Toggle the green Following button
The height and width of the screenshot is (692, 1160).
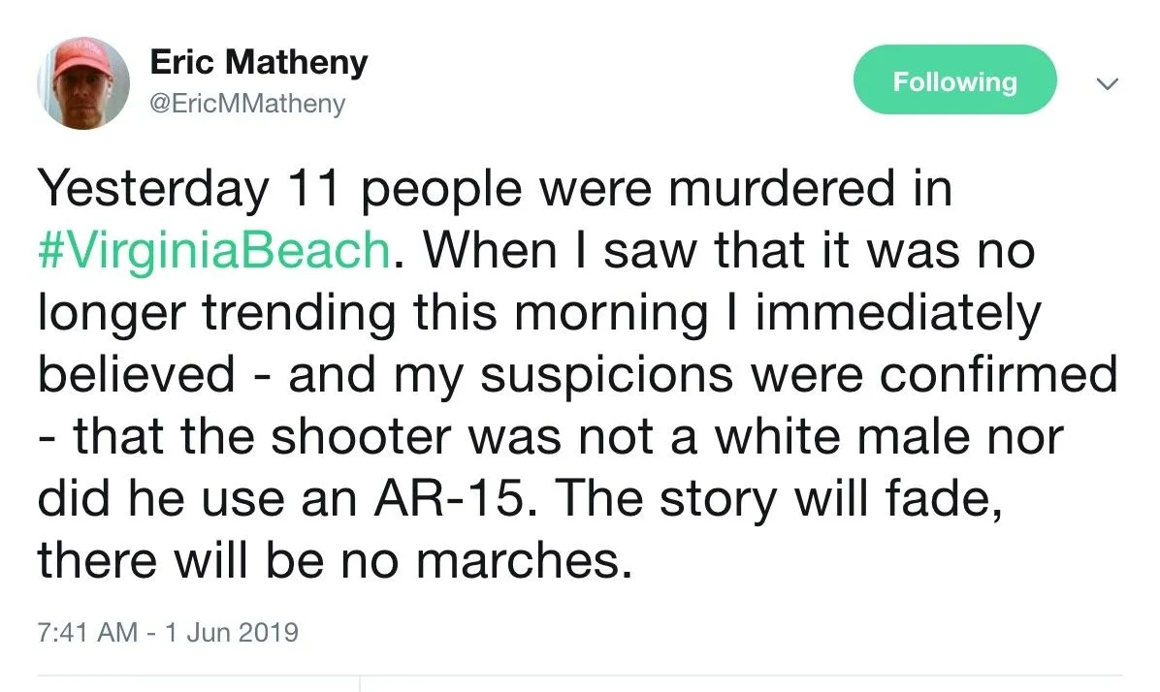click(954, 81)
